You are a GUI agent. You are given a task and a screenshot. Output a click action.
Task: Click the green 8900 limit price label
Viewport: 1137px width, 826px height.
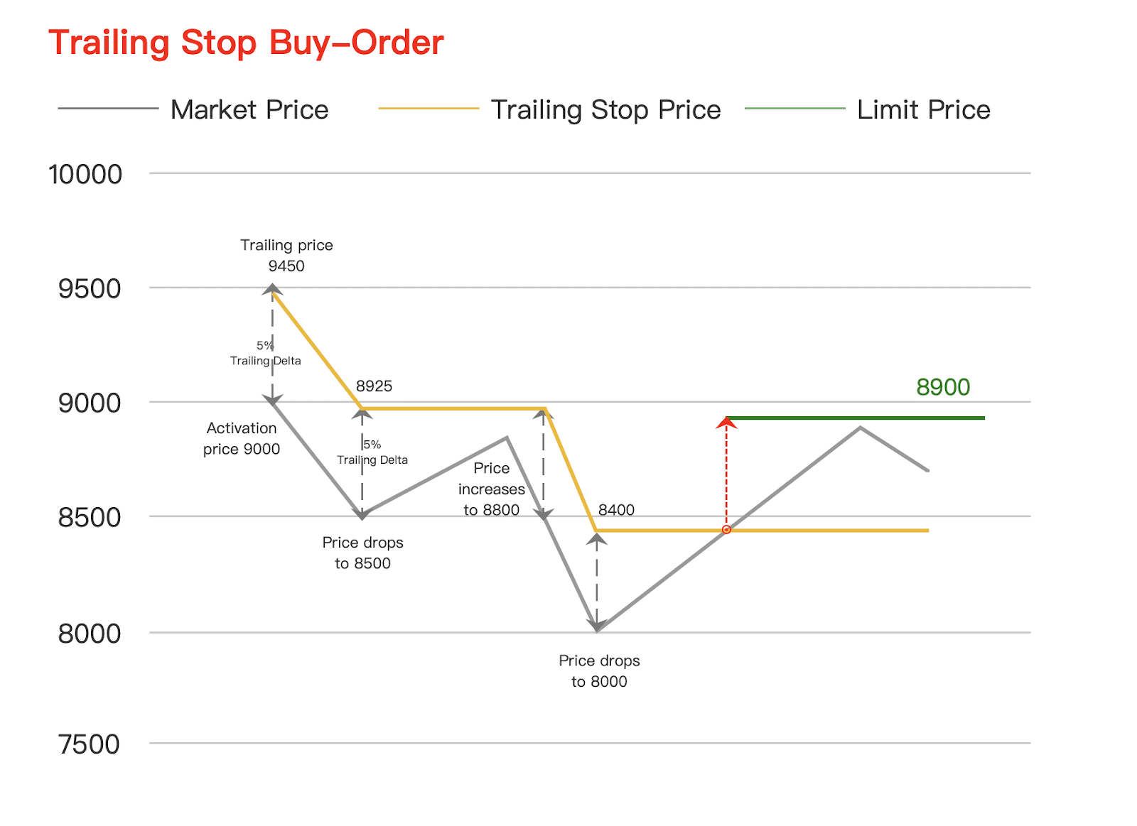[942, 387]
